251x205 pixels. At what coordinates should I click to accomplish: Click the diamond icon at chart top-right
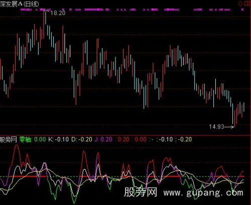pos(240,3)
